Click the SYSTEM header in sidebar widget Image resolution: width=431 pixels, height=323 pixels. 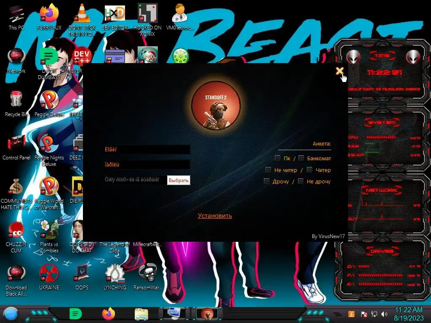[x=382, y=122]
